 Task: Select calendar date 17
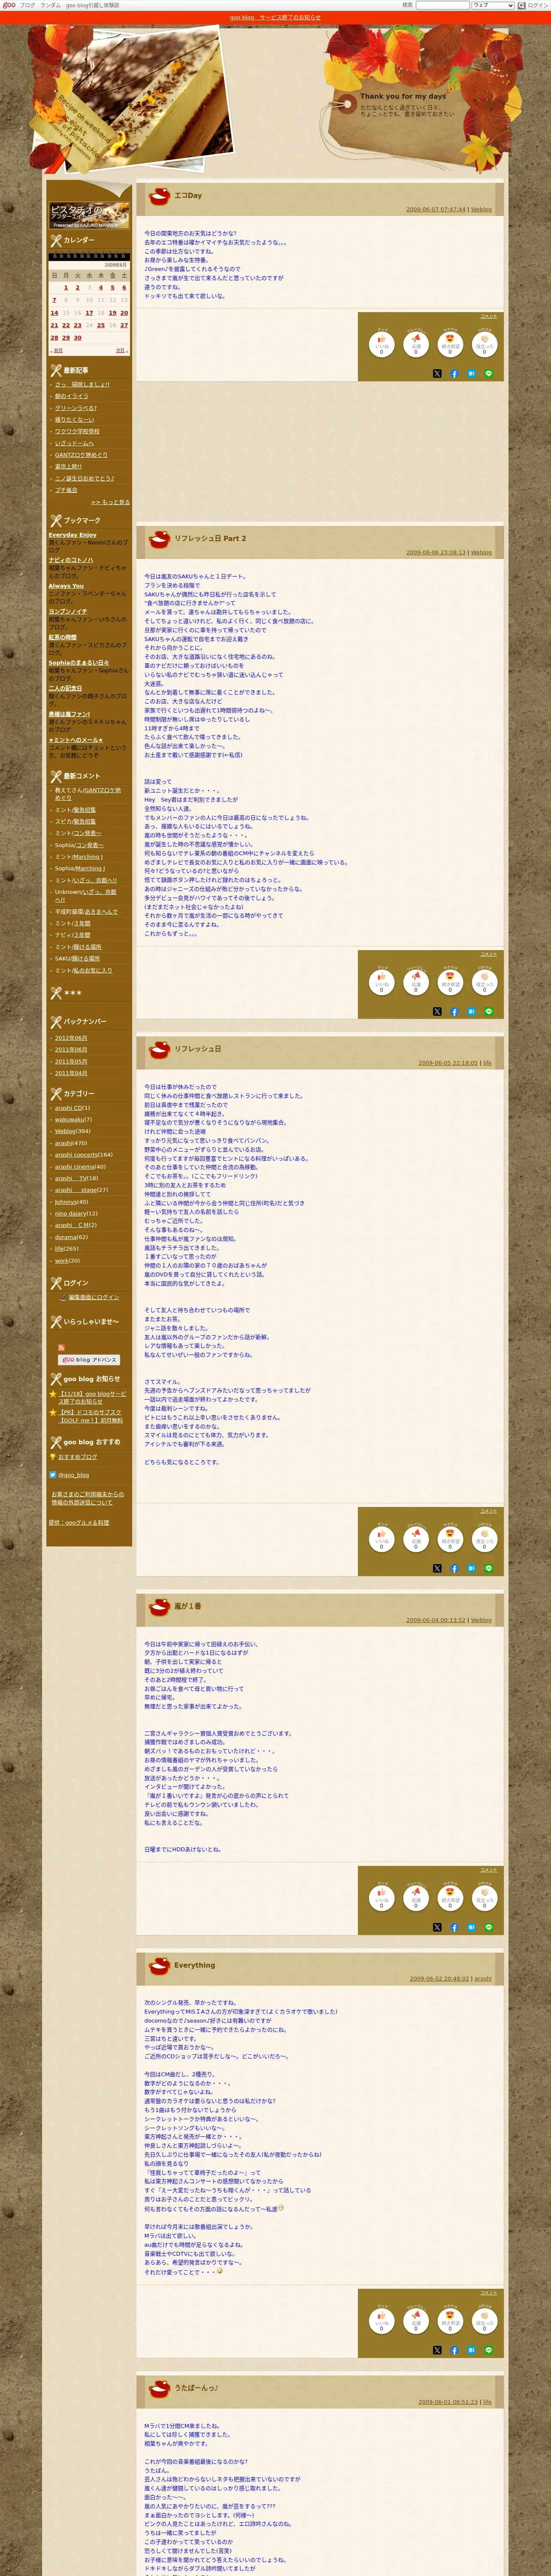tap(89, 312)
